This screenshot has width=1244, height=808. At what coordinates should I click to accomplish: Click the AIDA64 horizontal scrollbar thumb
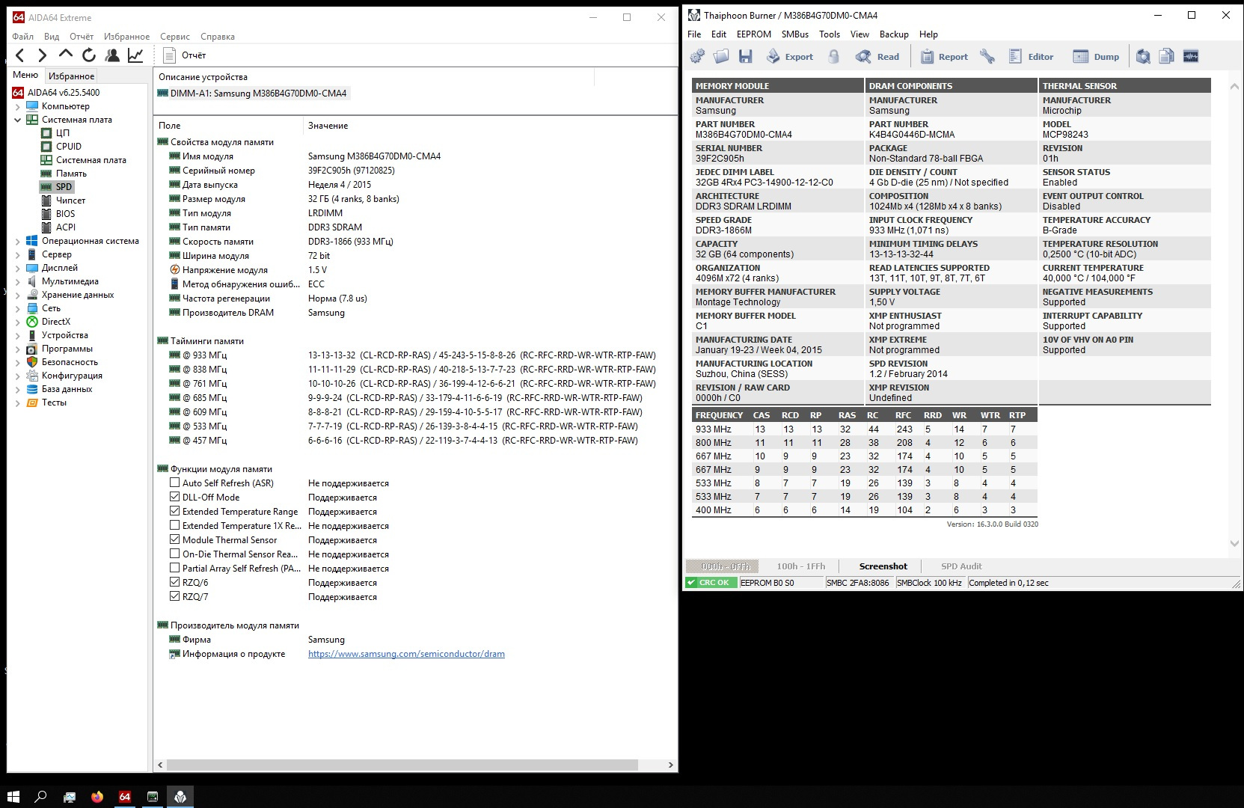[402, 765]
